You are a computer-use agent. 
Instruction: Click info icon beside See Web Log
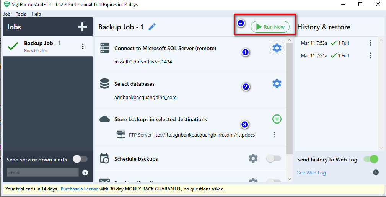(x=376, y=173)
